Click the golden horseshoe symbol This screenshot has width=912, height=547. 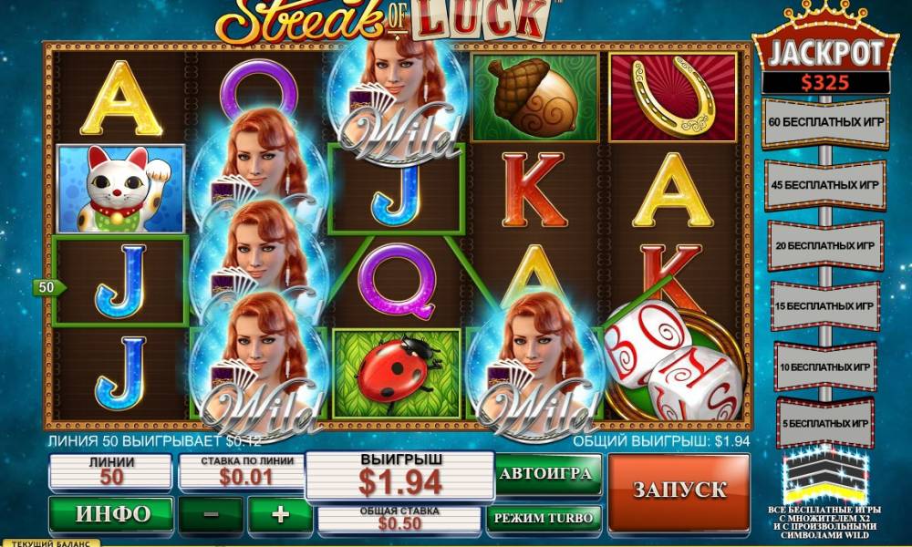(673, 97)
